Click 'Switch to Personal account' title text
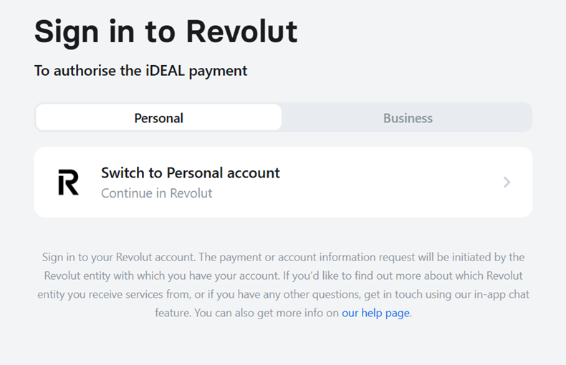This screenshot has height=365, width=566. [x=190, y=172]
